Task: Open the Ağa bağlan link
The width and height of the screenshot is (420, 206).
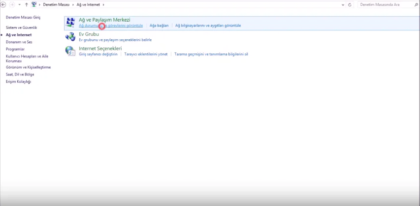Action: (159, 25)
